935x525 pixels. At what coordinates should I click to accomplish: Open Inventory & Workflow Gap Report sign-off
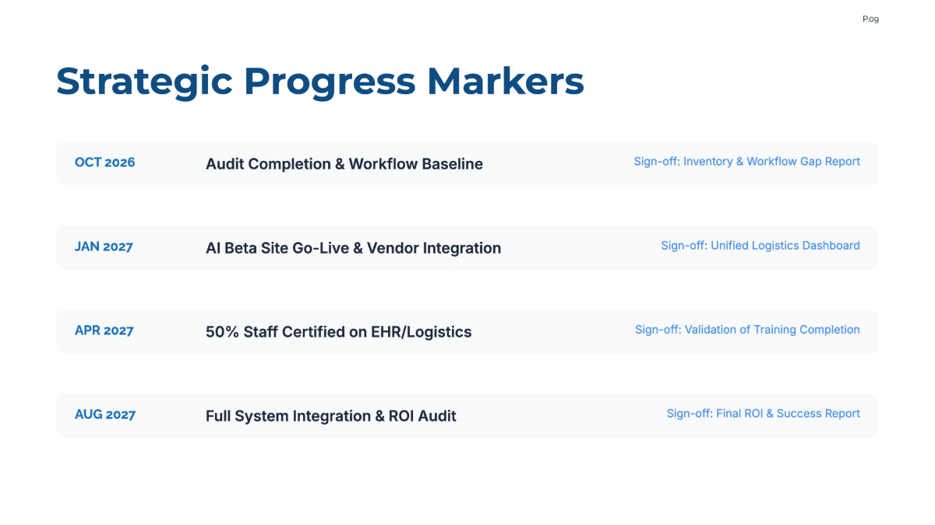[747, 162]
